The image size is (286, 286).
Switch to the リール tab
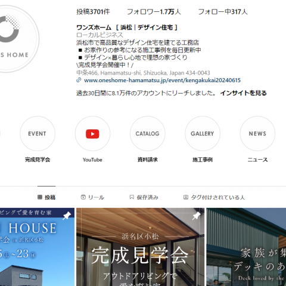tap(92, 197)
